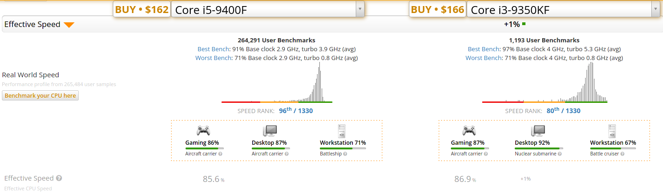Open the Best Bench link for i5-9400F
The width and height of the screenshot is (663, 195).
[x=213, y=49]
